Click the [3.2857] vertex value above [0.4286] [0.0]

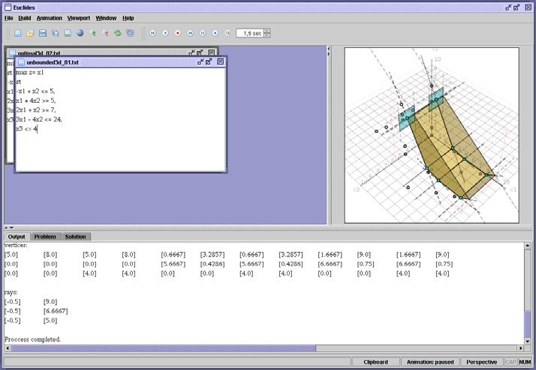coord(212,254)
